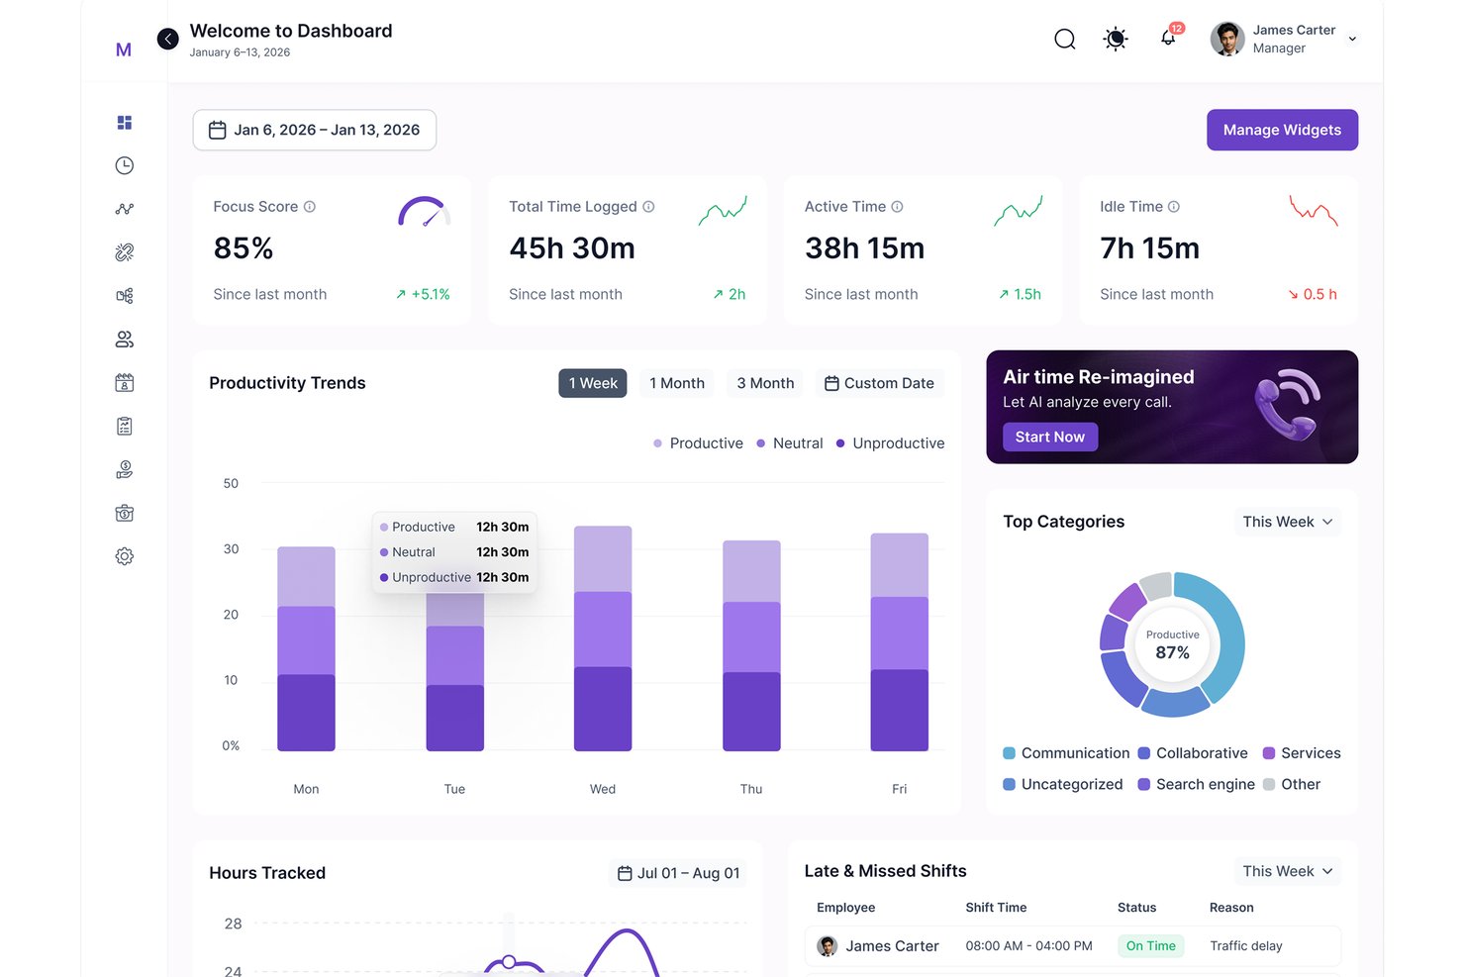Open the people/team sidebar icon
1465x977 pixels.
pyautogui.click(x=124, y=340)
